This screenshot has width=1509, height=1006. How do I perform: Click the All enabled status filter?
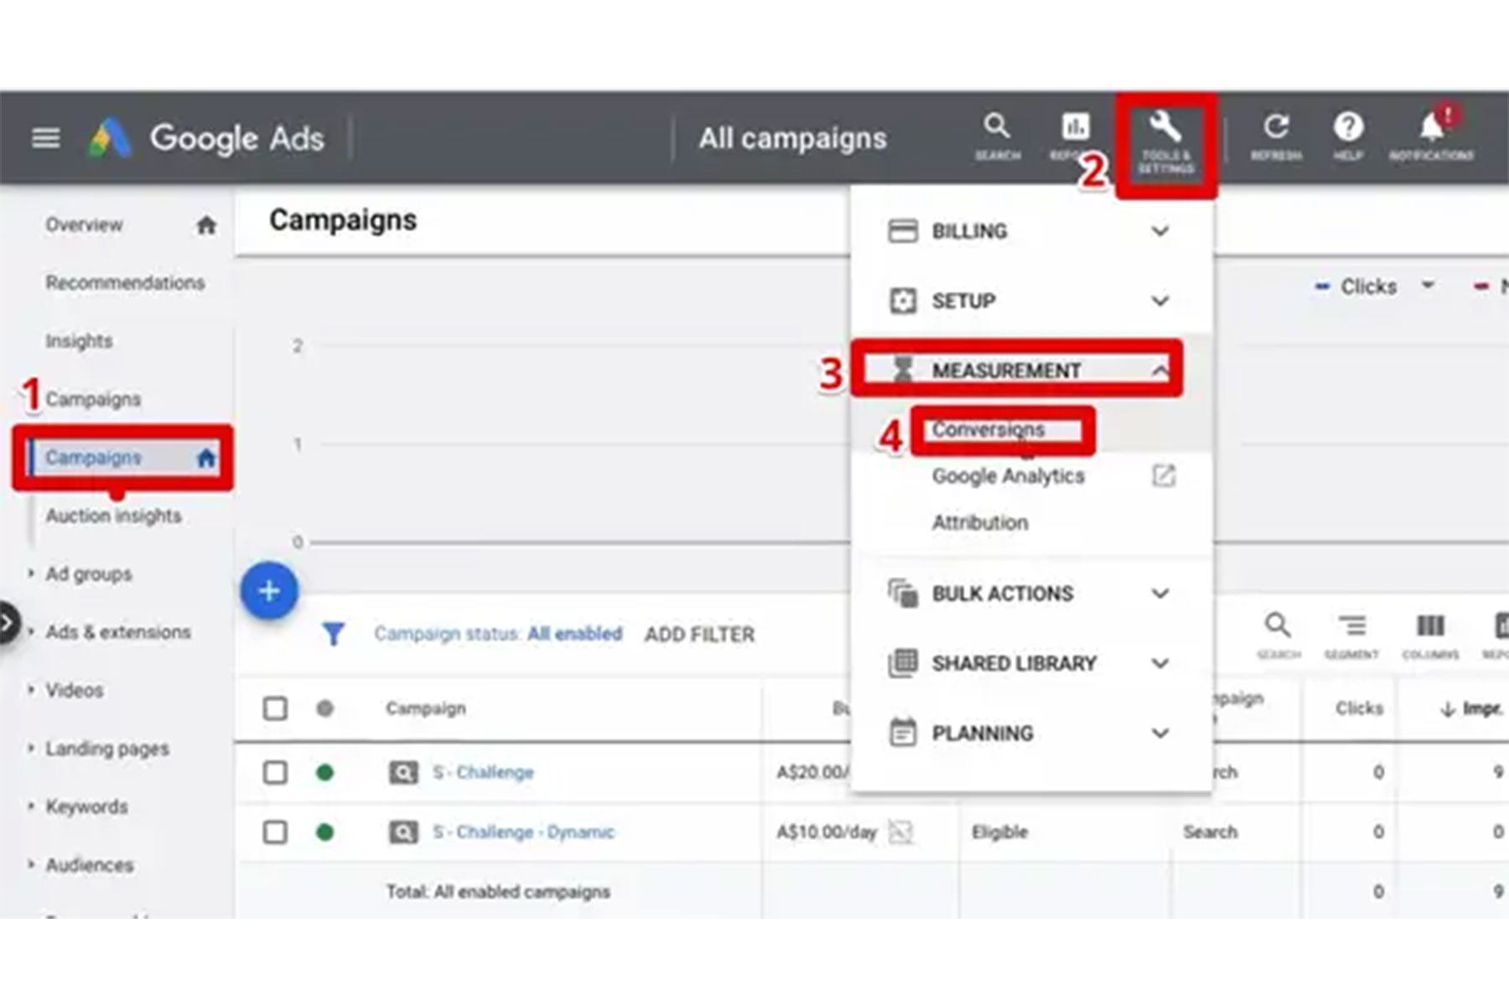[x=574, y=634]
